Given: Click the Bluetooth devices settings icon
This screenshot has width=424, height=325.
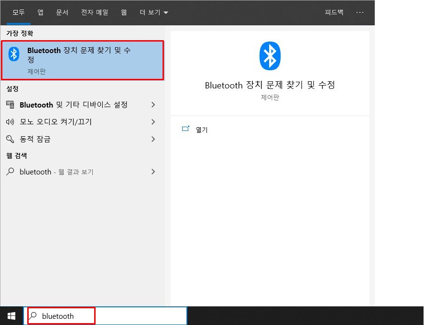Looking at the screenshot, I should point(10,105).
